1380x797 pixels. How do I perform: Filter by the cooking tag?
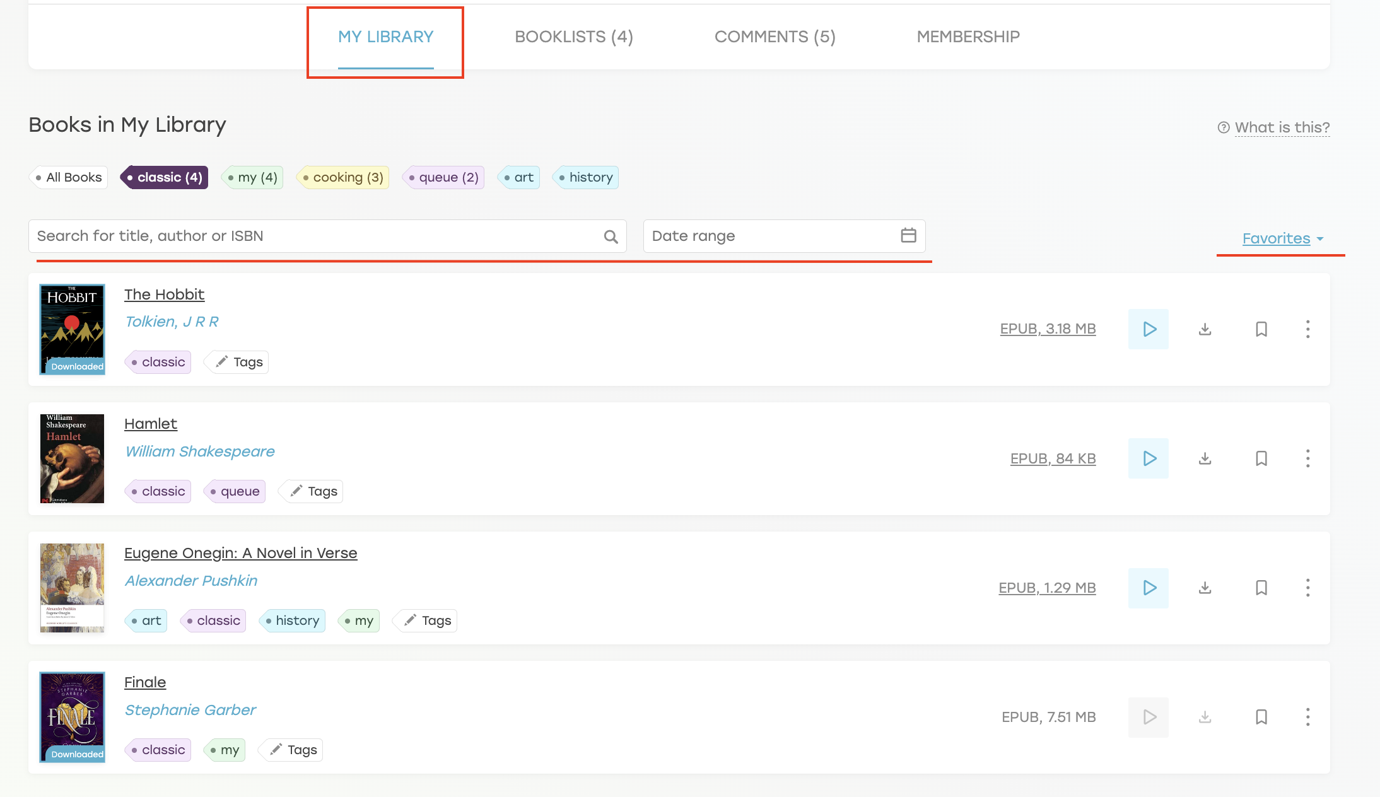coord(343,177)
